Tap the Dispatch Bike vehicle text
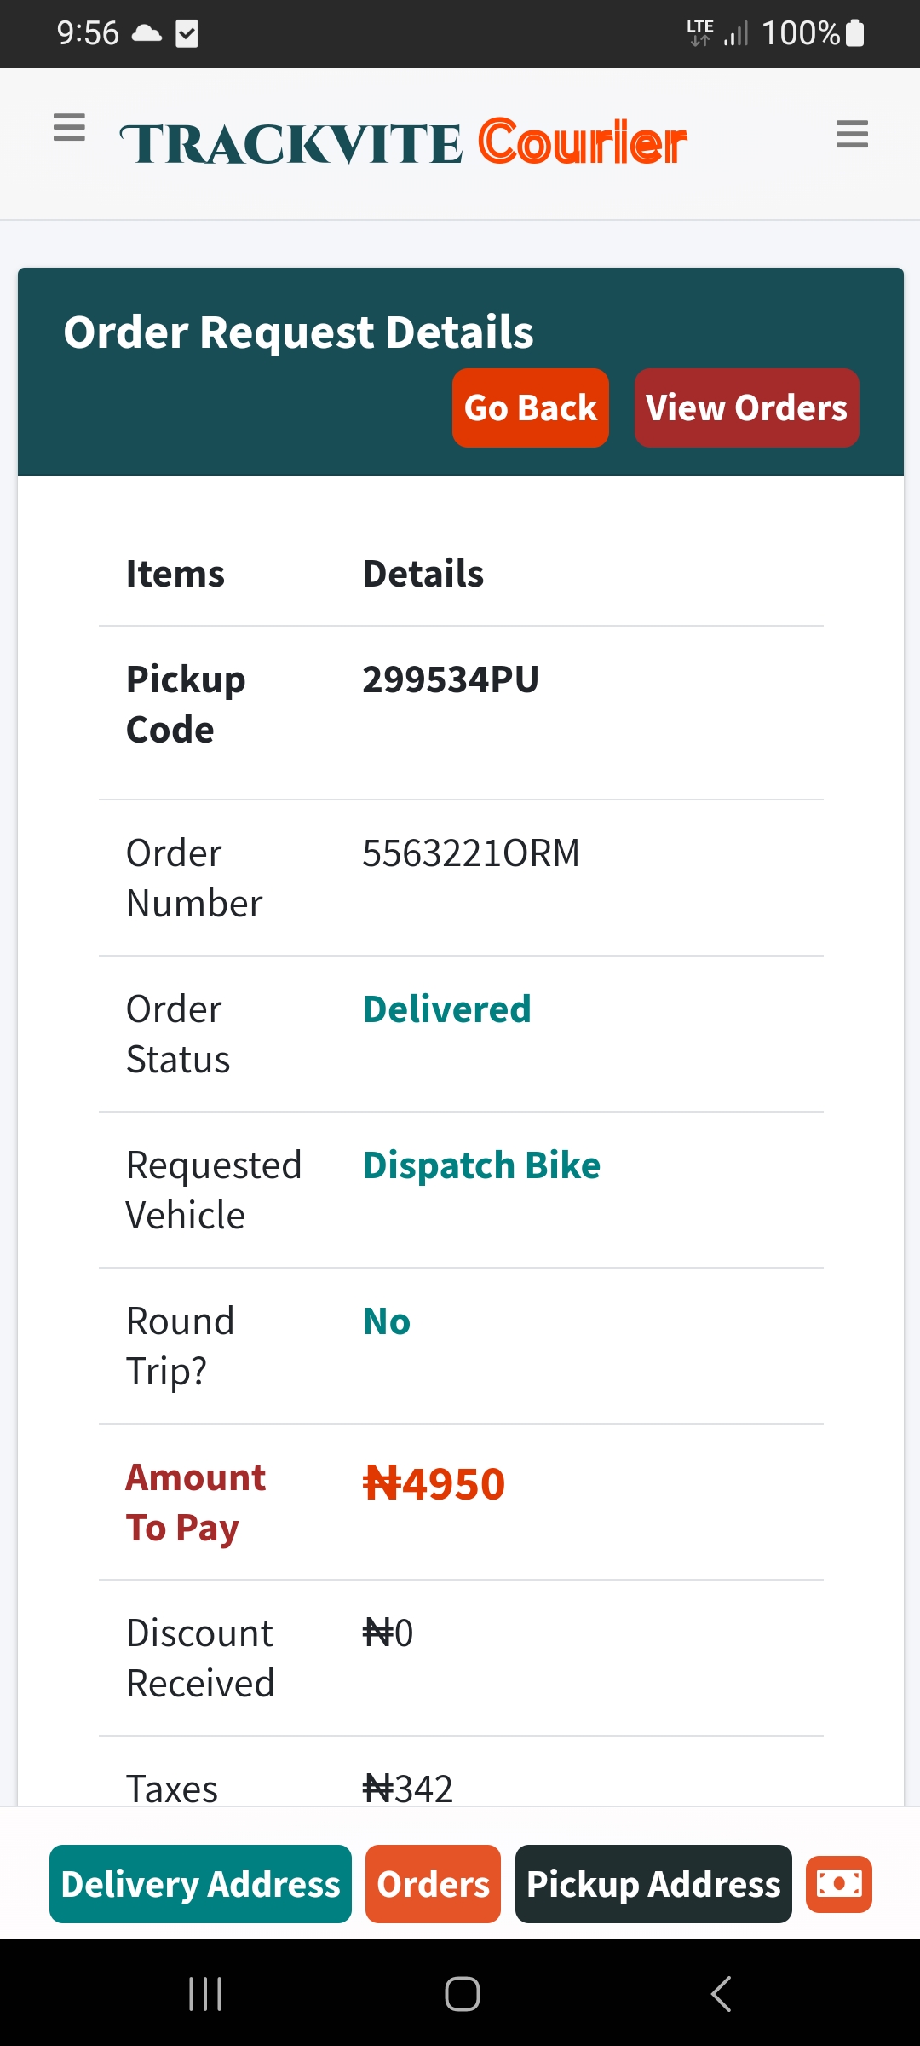The width and height of the screenshot is (920, 2046). click(481, 1165)
